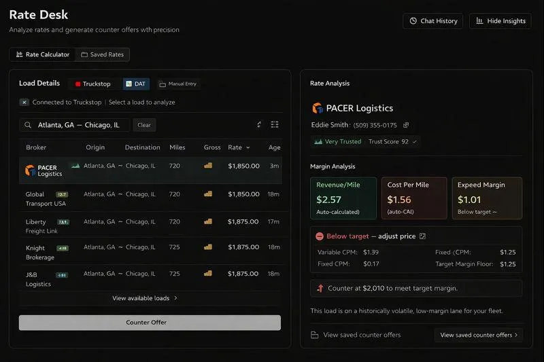The image size is (544, 362).
Task: Focus the Atlanta, GA – Chicago, IL search field
Action: (x=75, y=125)
